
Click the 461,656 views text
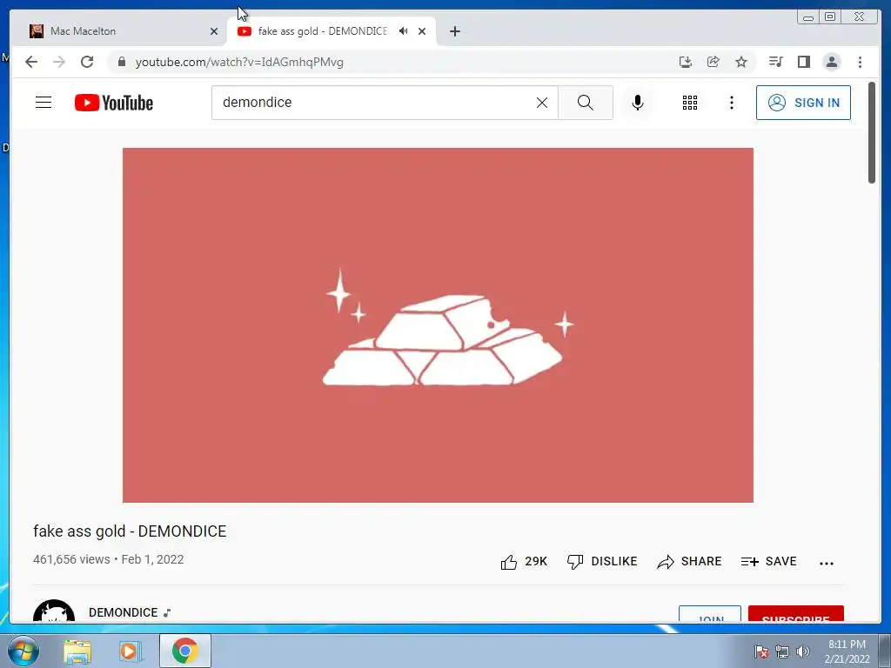[71, 559]
